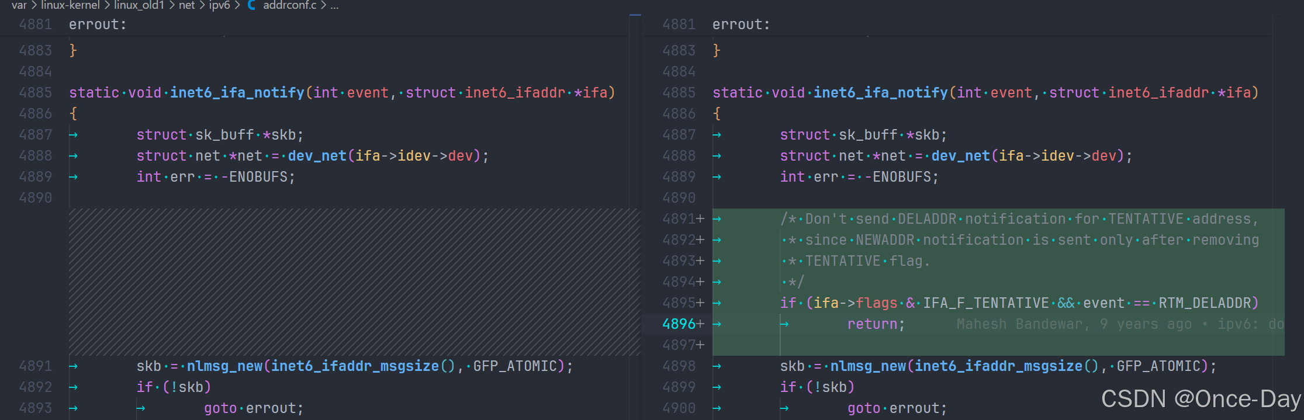Screen dimensions: 1304x420
Task: Click the 'TENTATIVE flag.' comment line
Action: tap(855, 261)
